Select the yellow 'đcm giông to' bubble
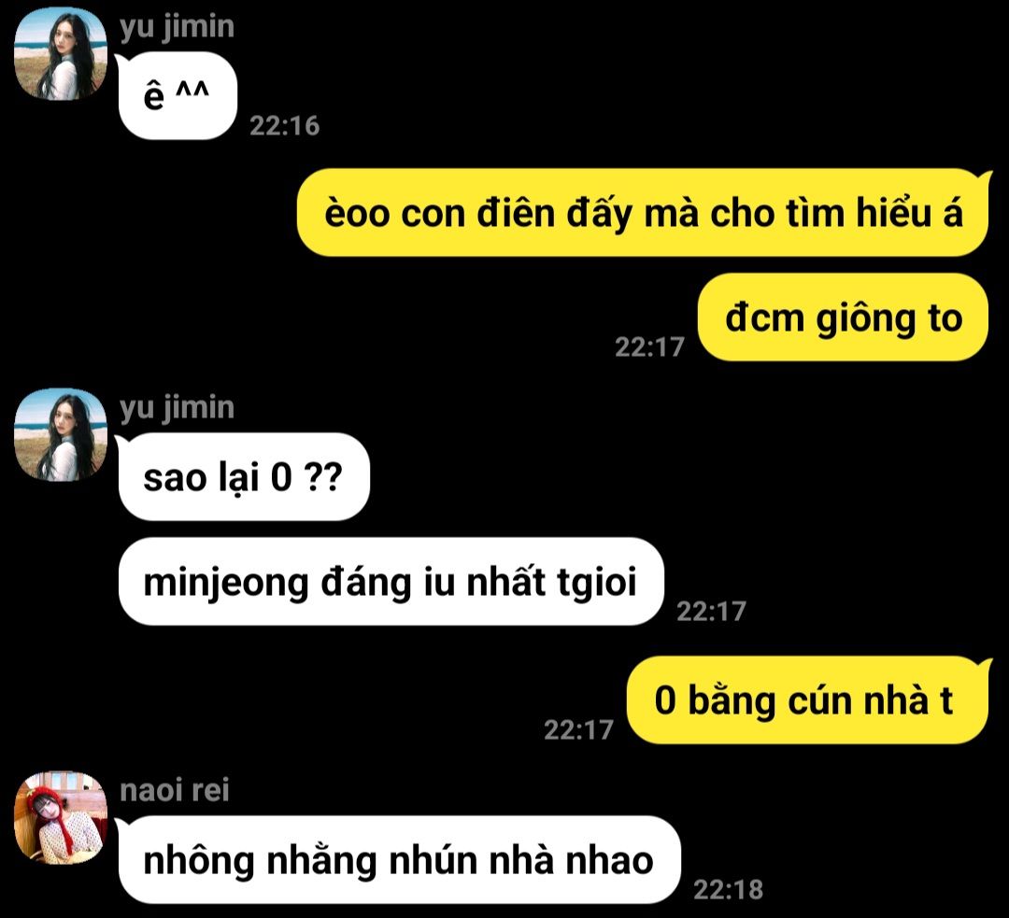The image size is (1009, 918). pyautogui.click(x=843, y=318)
